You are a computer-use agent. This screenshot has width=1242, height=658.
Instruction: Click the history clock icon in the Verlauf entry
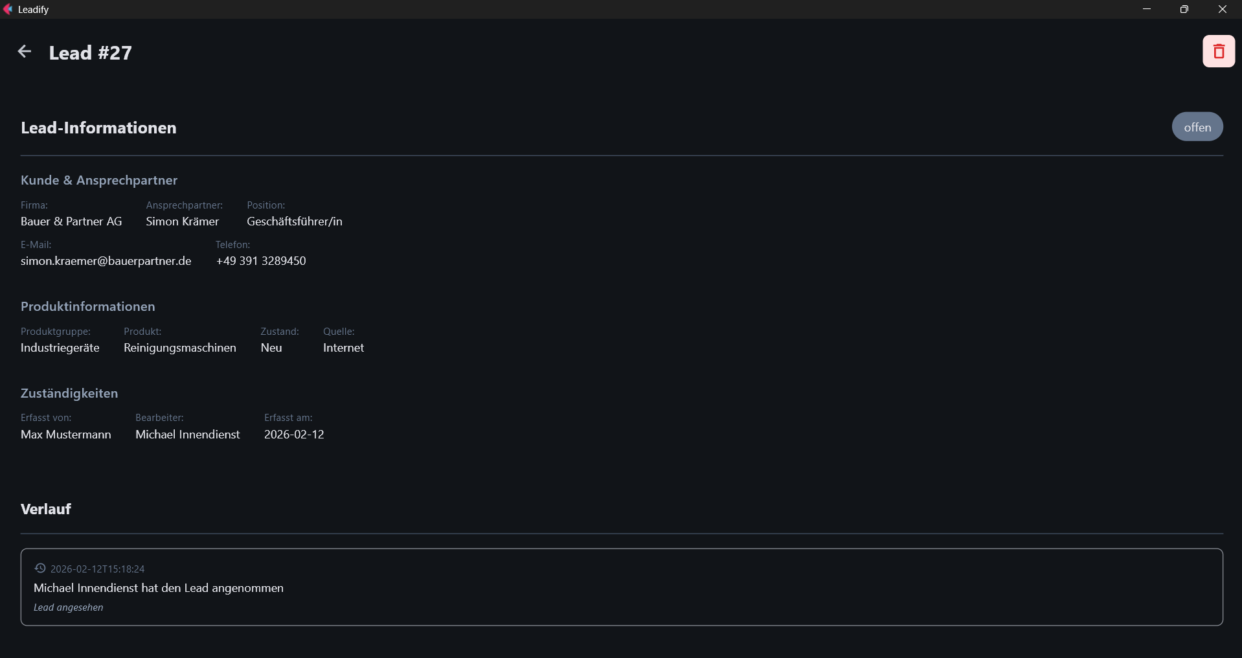pyautogui.click(x=40, y=568)
